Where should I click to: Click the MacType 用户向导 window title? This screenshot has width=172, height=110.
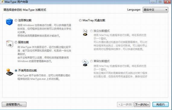click(16, 2)
